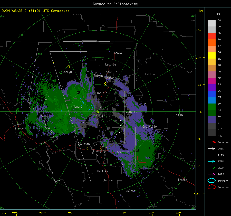Click the RockyMH label

pyautogui.click(x=68, y=72)
